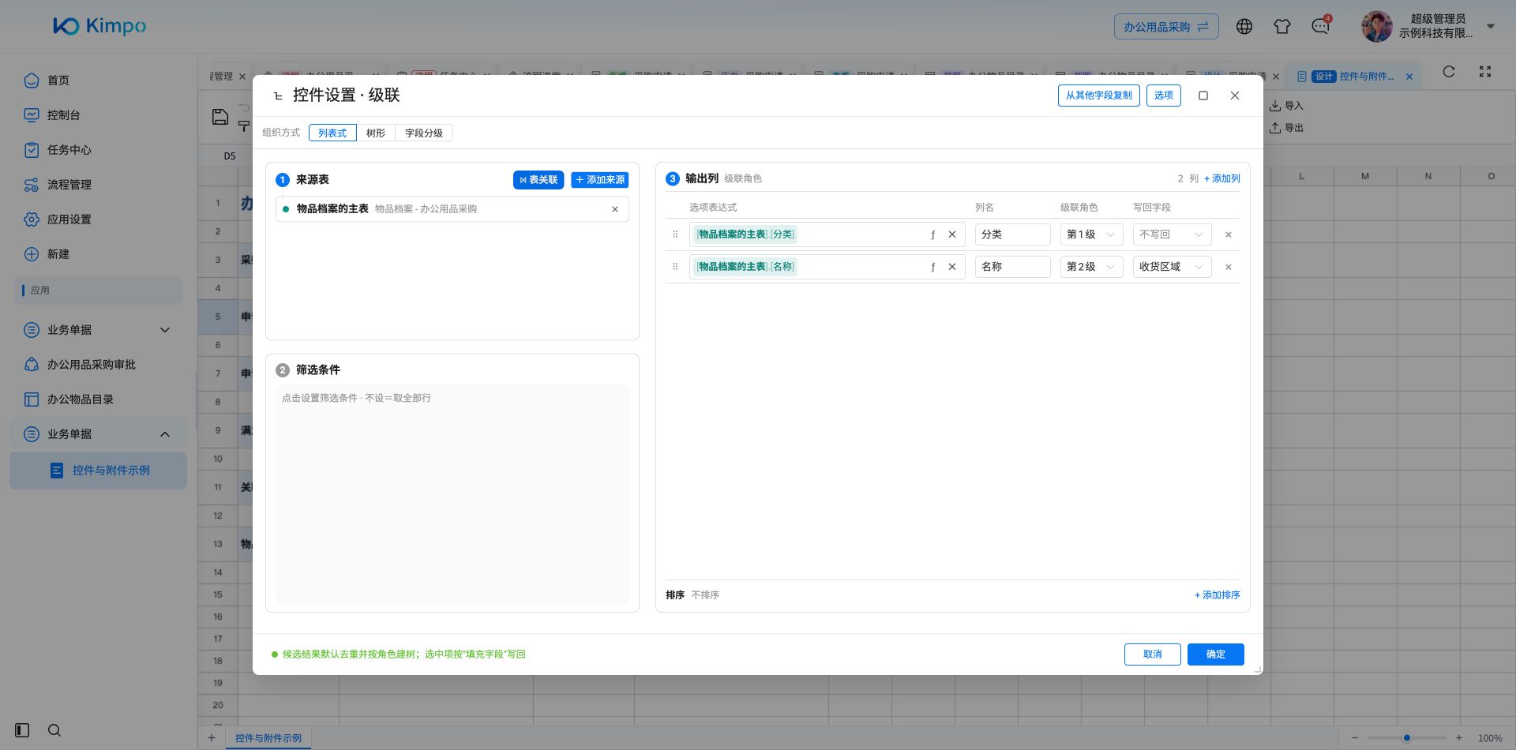Switch to 控件与附件示例 sheet tab

pos(268,738)
